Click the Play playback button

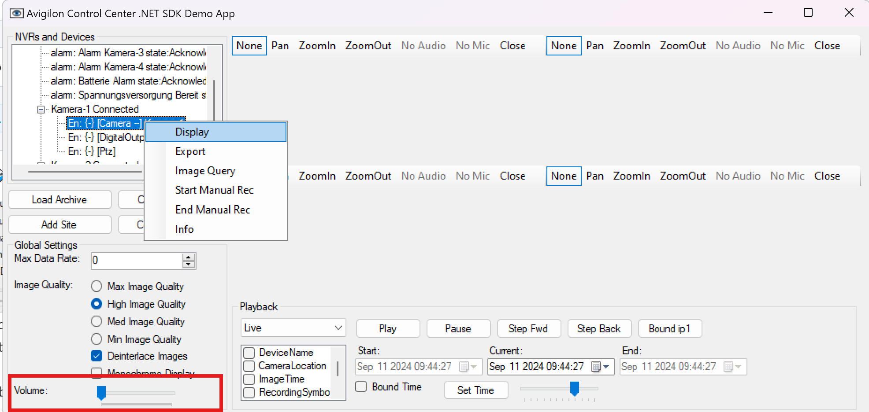coord(388,328)
